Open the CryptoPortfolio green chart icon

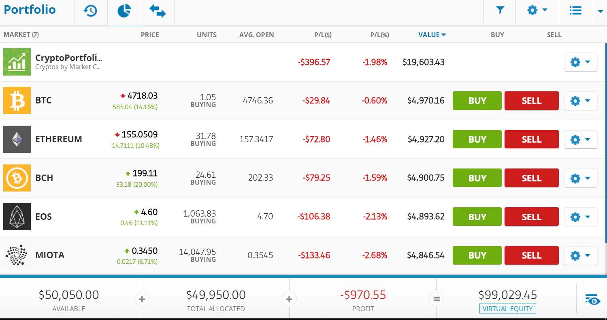[17, 62]
